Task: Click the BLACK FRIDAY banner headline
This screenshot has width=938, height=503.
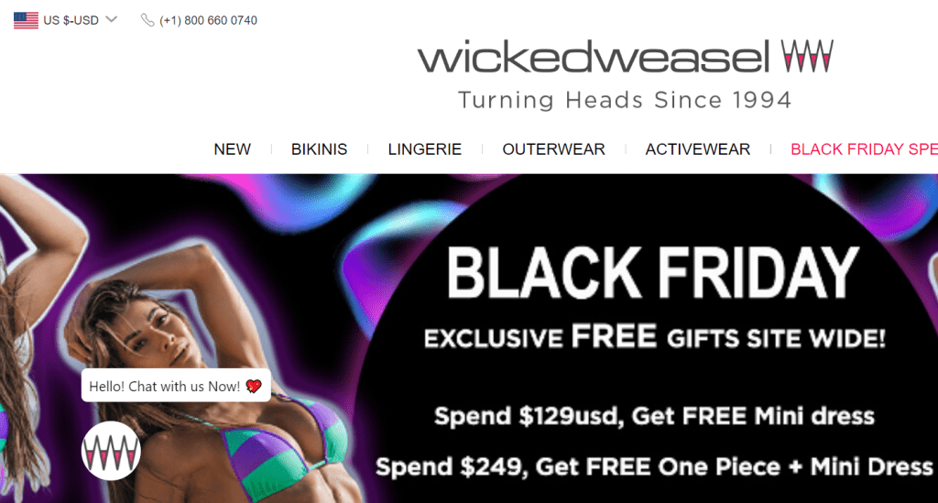Action: tap(652, 273)
